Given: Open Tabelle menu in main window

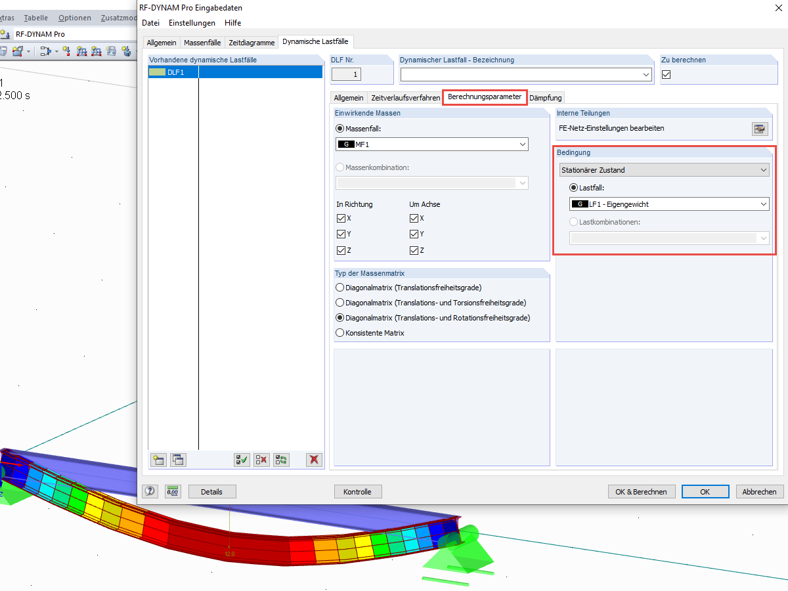Looking at the screenshot, I should point(35,18).
